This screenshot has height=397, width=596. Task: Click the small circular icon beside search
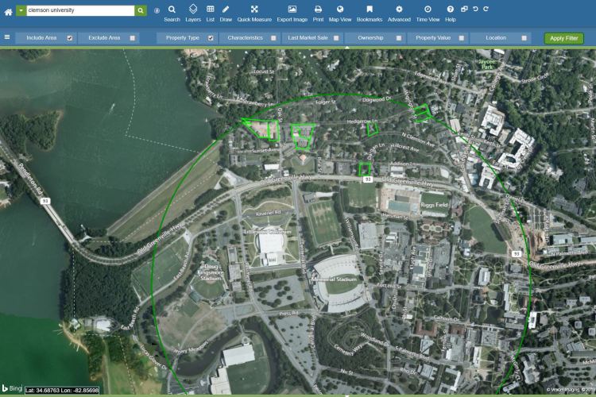point(157,10)
